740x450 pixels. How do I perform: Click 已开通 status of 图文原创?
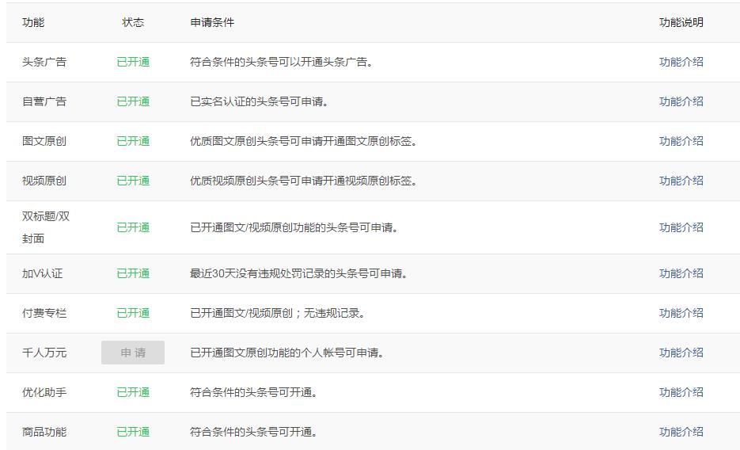click(133, 141)
